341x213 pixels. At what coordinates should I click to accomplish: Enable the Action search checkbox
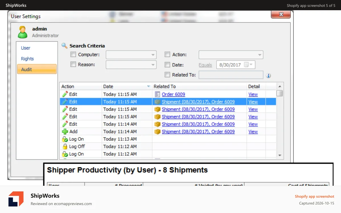pos(167,55)
